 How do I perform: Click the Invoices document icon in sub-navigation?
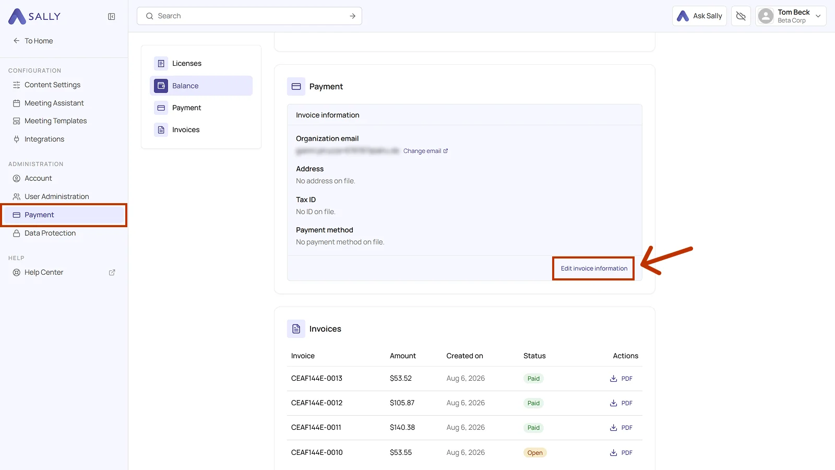[161, 130]
